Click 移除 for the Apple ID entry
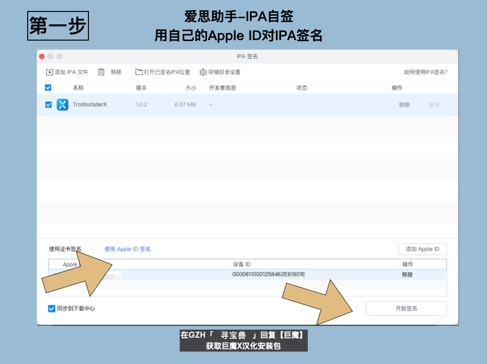487x364 pixels. coord(407,274)
